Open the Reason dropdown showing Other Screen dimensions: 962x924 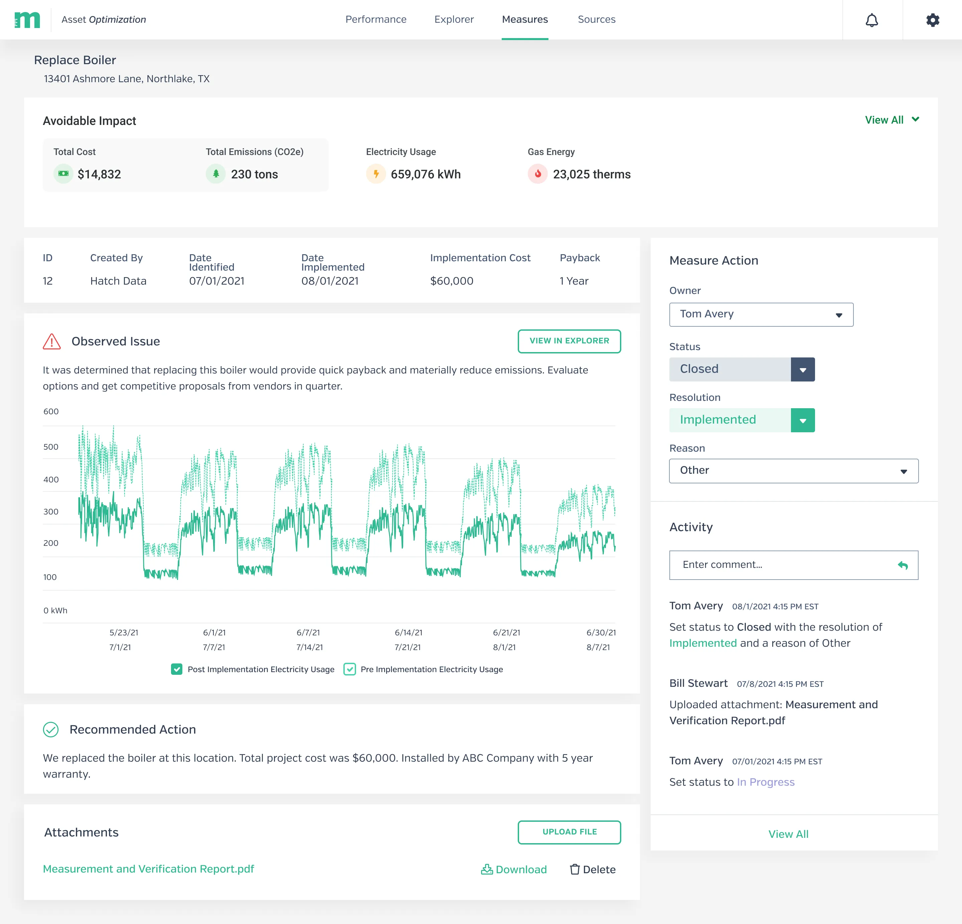794,471
